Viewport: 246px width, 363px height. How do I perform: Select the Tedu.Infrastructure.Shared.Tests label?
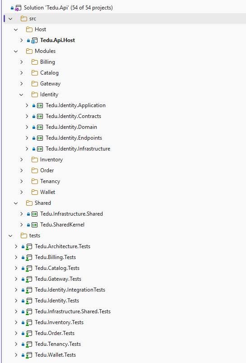pos(73,311)
